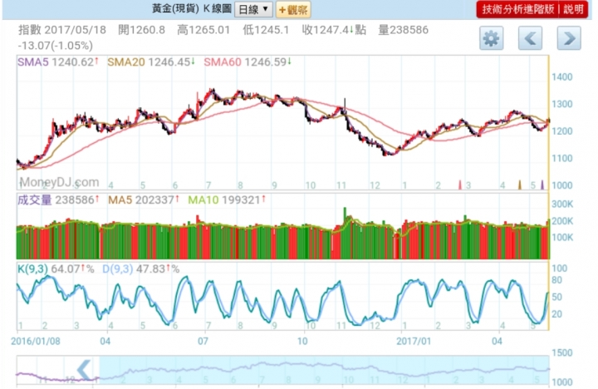The width and height of the screenshot is (598, 389).
Task: Click the 2017/01 date axis label
Action: click(414, 341)
